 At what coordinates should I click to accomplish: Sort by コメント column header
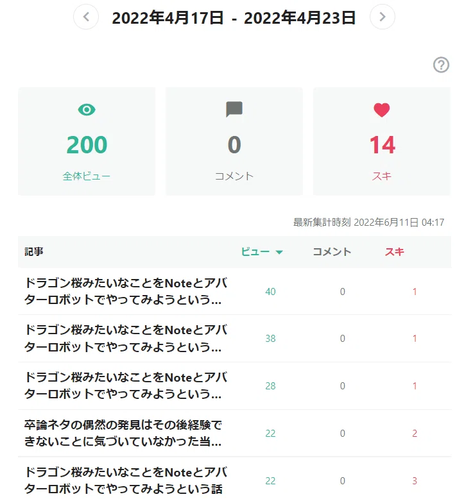pyautogui.click(x=332, y=251)
